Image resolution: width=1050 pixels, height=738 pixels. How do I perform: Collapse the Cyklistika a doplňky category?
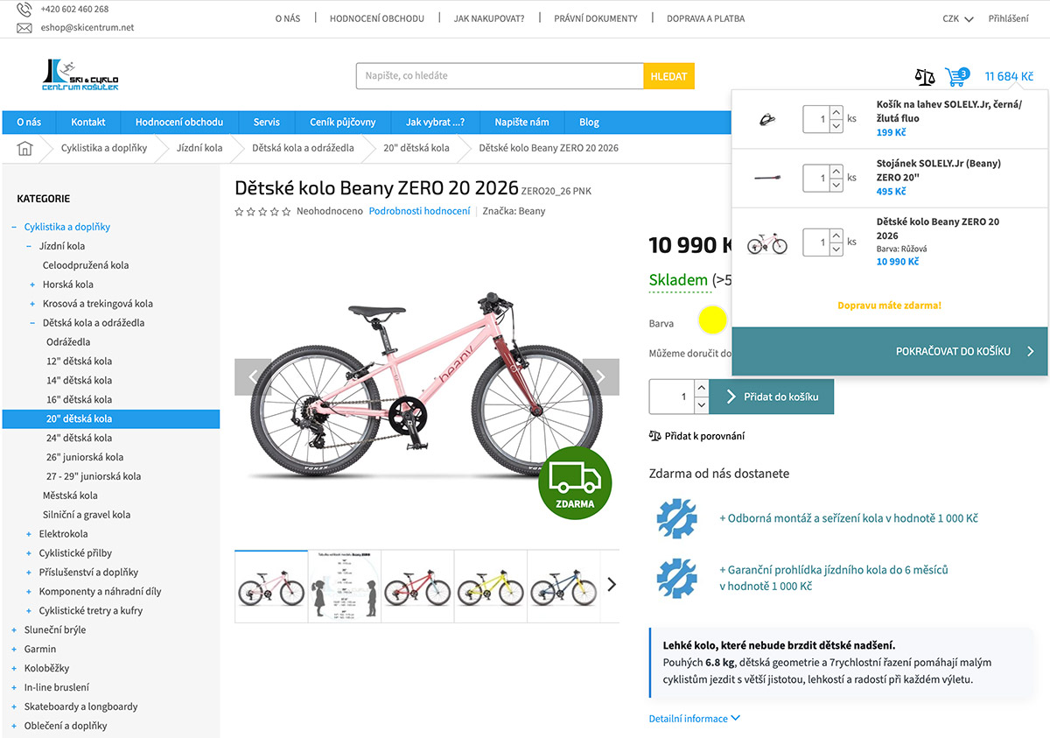coord(14,227)
